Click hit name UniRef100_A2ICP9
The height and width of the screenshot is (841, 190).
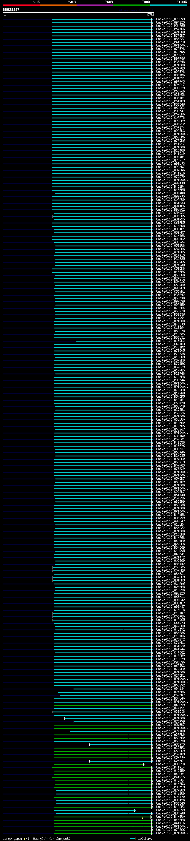click(170, 32)
